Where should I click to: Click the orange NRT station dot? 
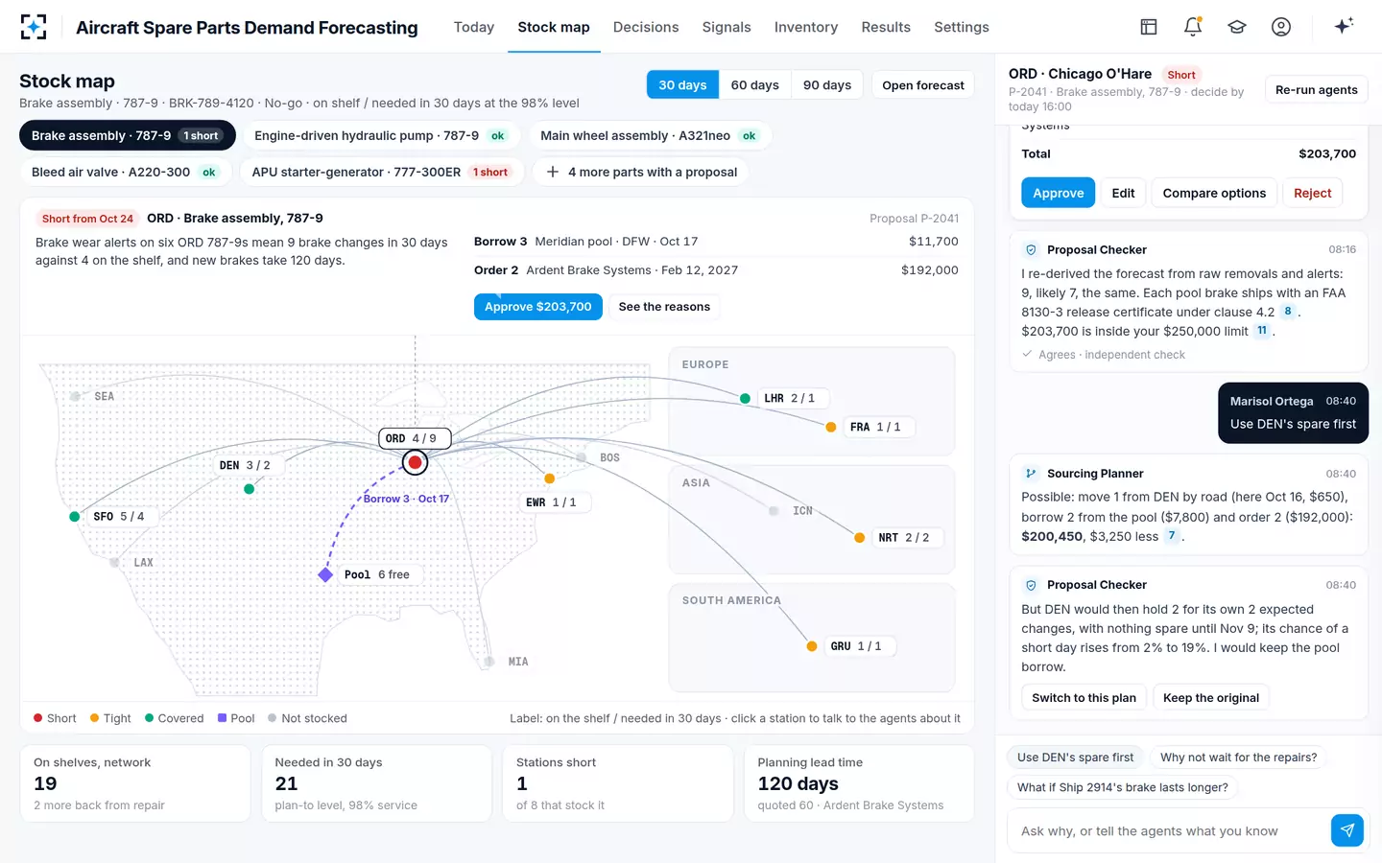coord(859,538)
